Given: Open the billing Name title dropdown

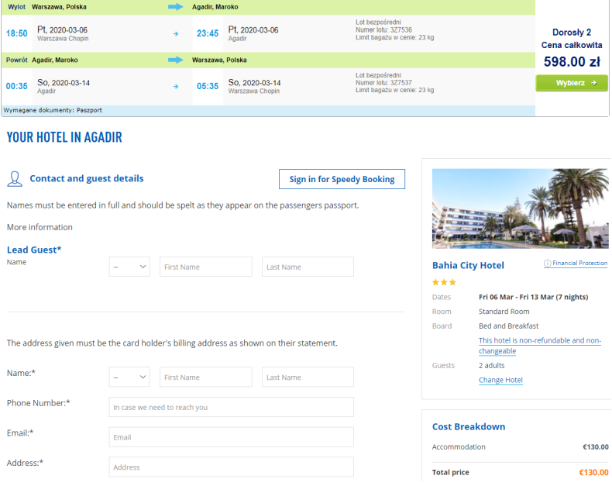Looking at the screenshot, I should tap(129, 377).
